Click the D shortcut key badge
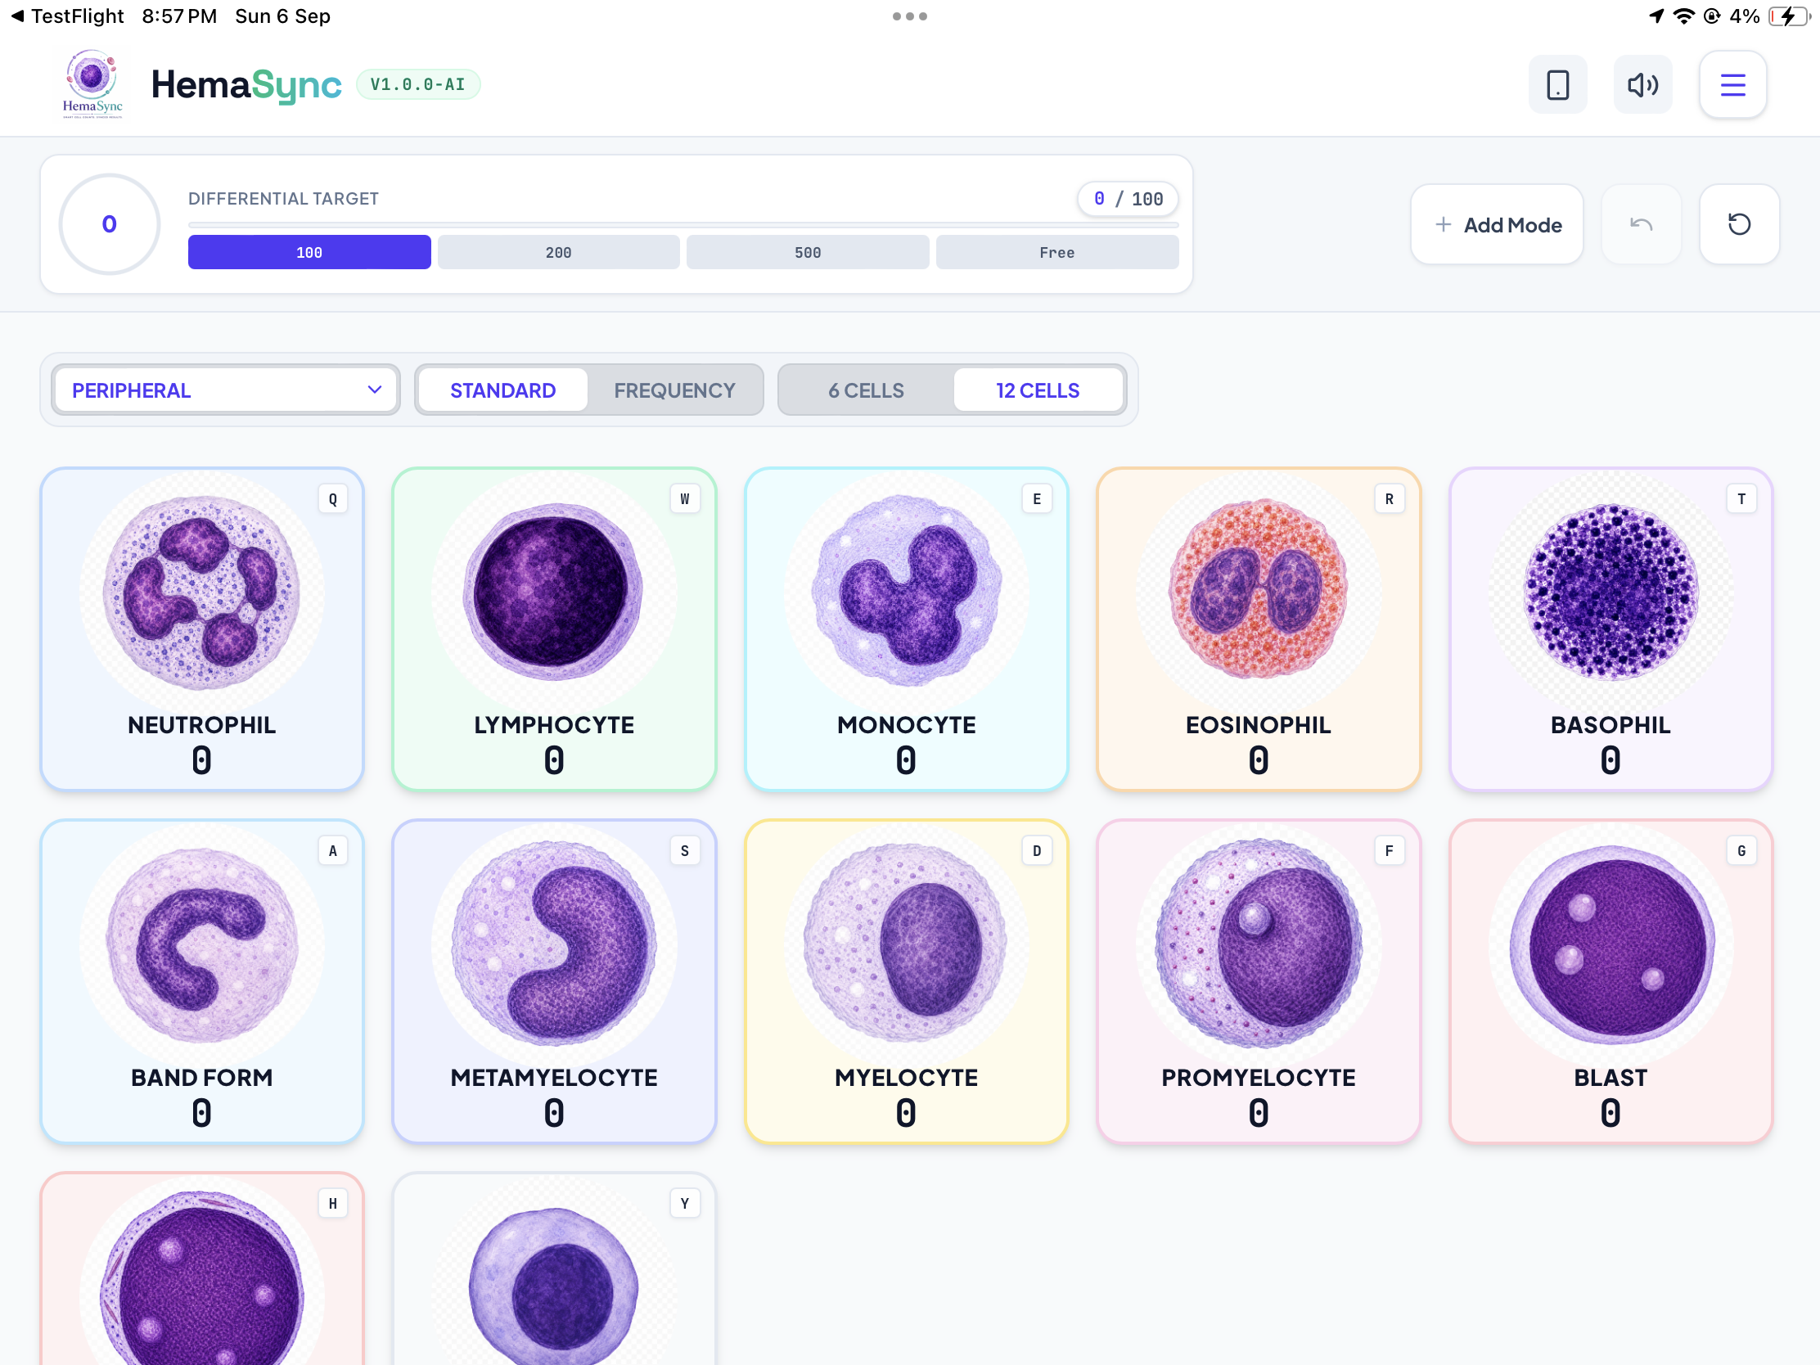Screen dimensions: 1820x1365 [1037, 851]
